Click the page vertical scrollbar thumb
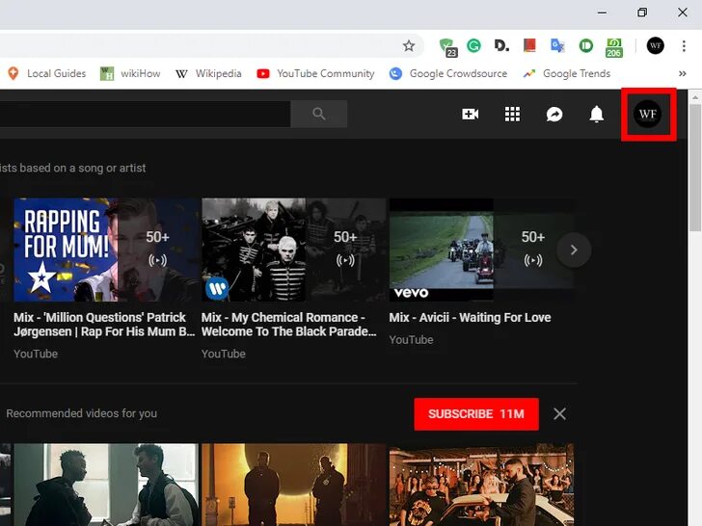 [695, 168]
